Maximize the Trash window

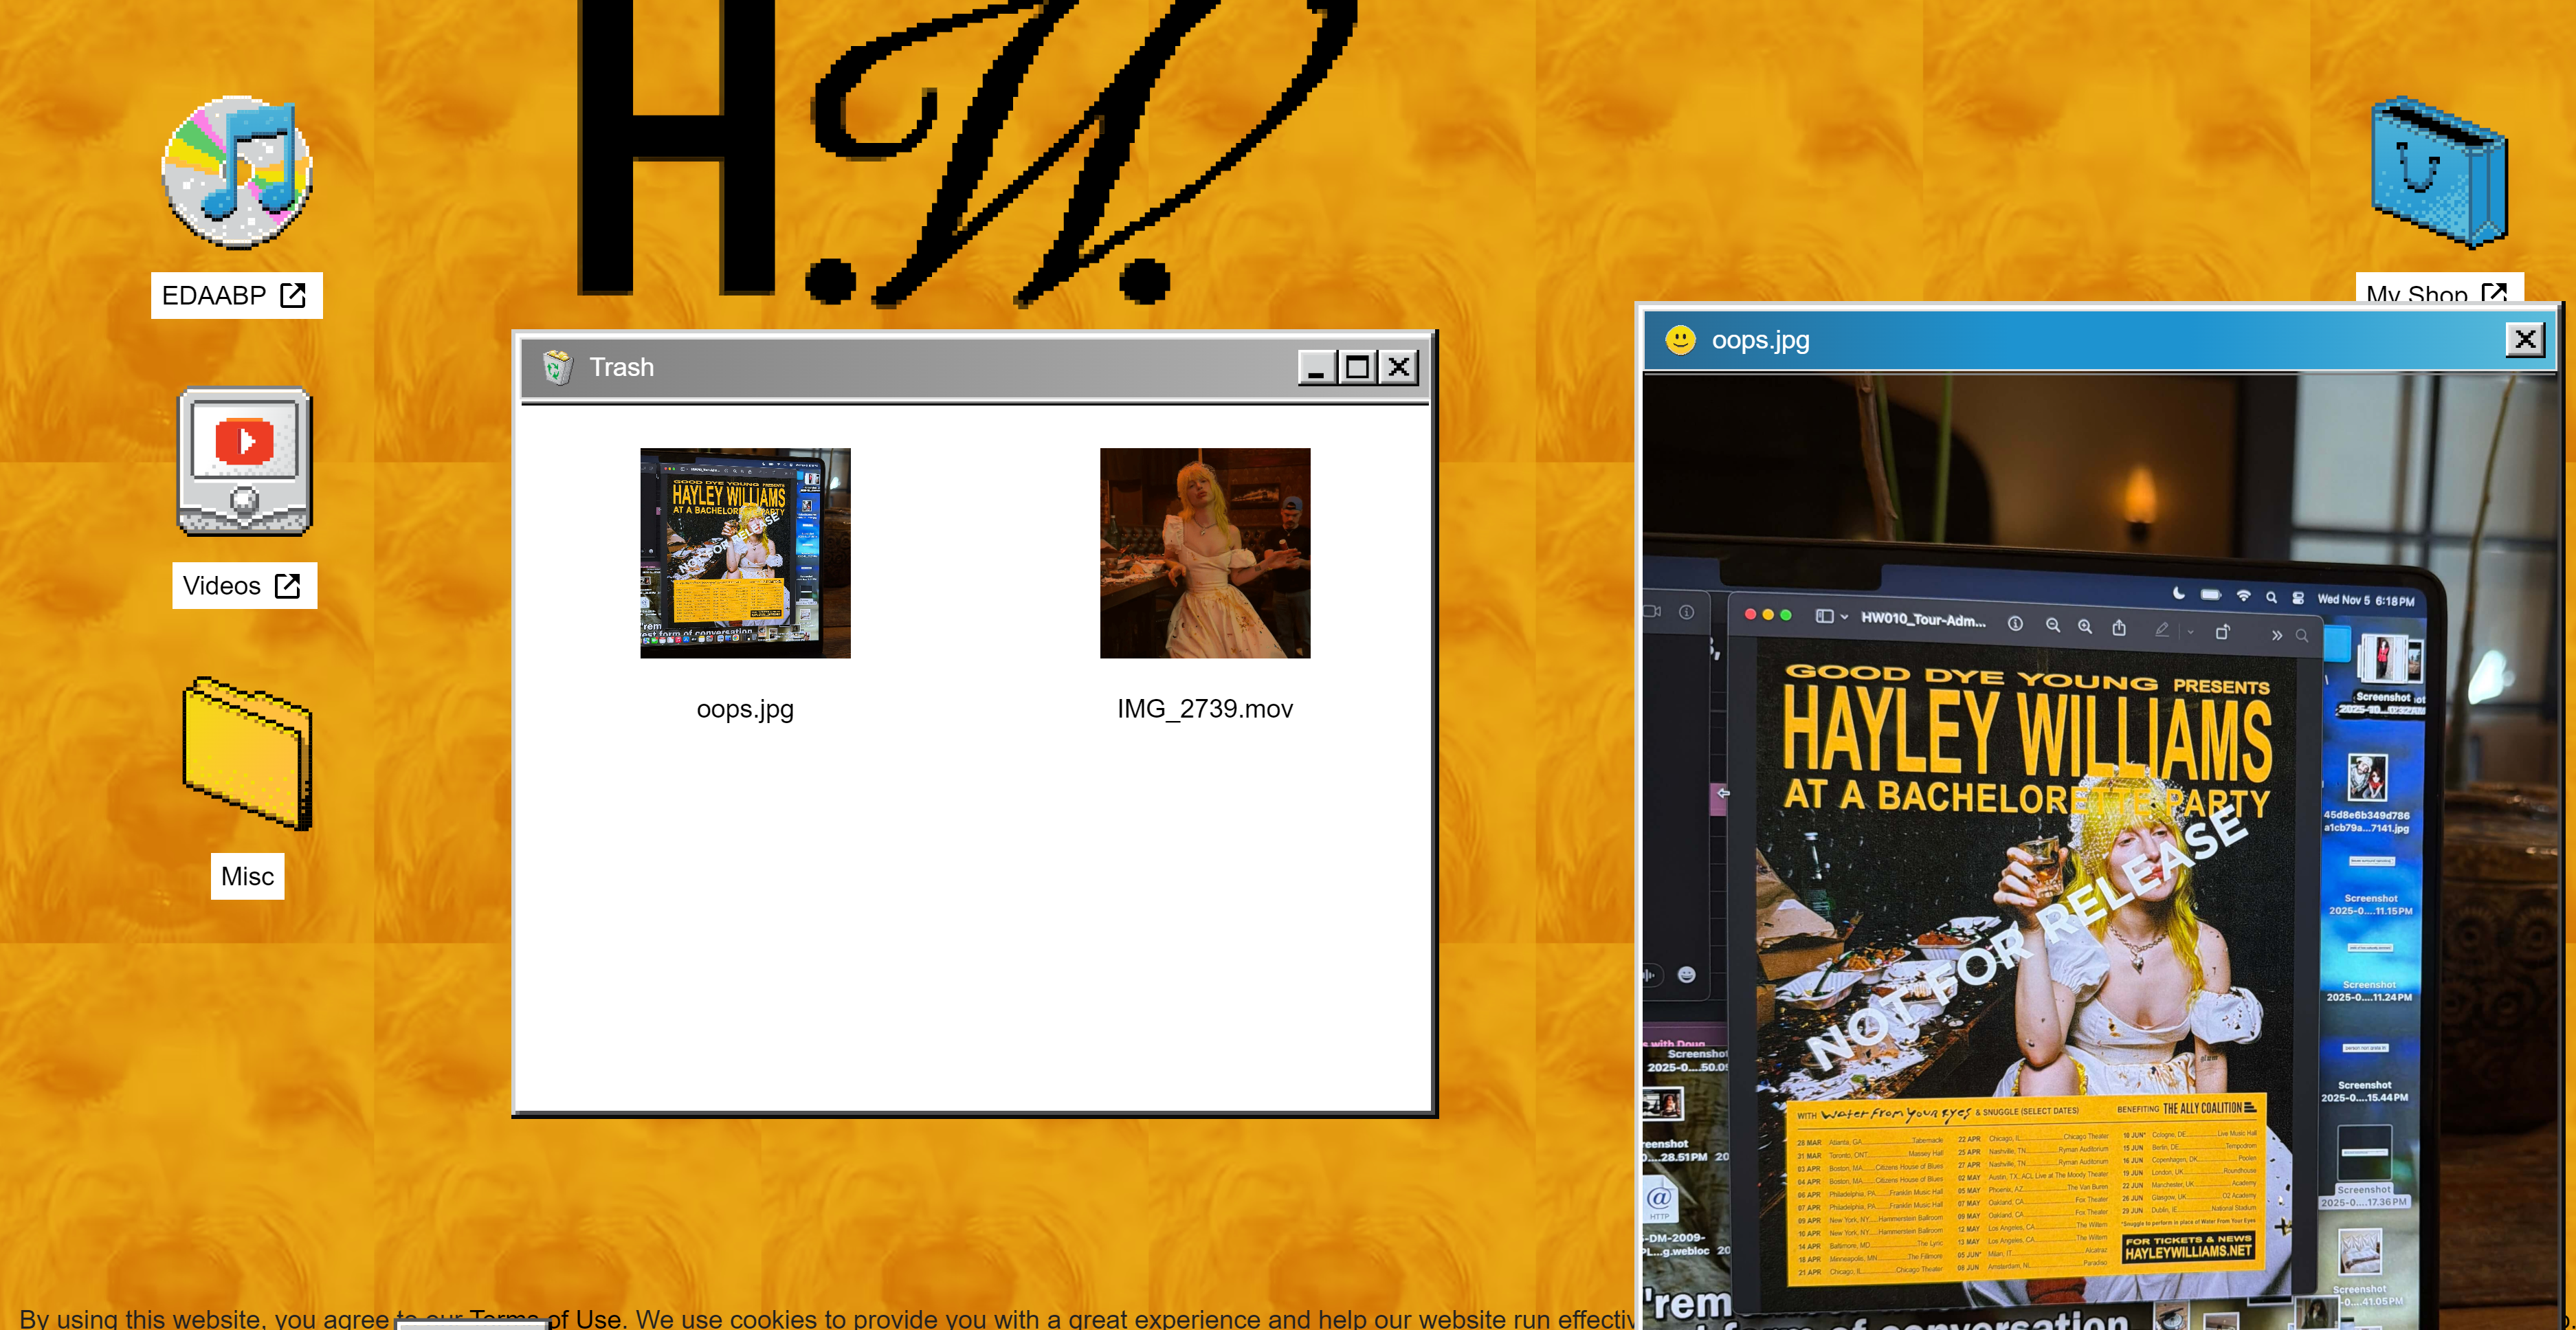1357,368
